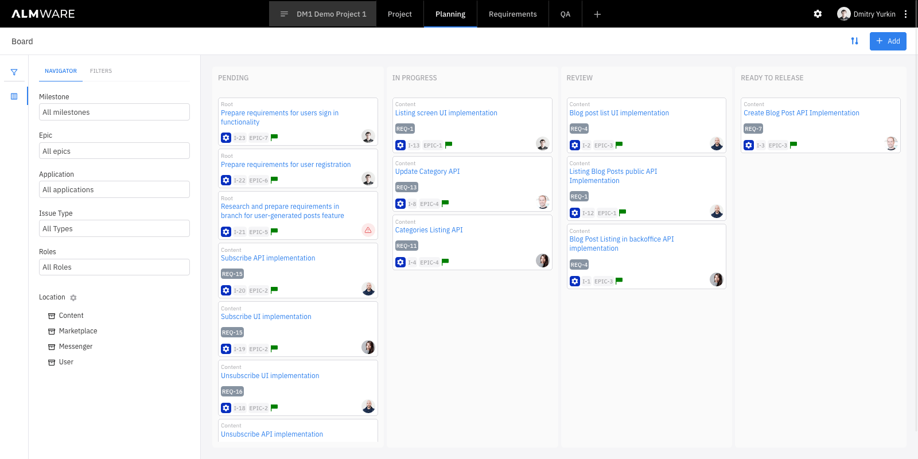
Task: Click assignee avatar on I-2 card
Action: (x=717, y=143)
